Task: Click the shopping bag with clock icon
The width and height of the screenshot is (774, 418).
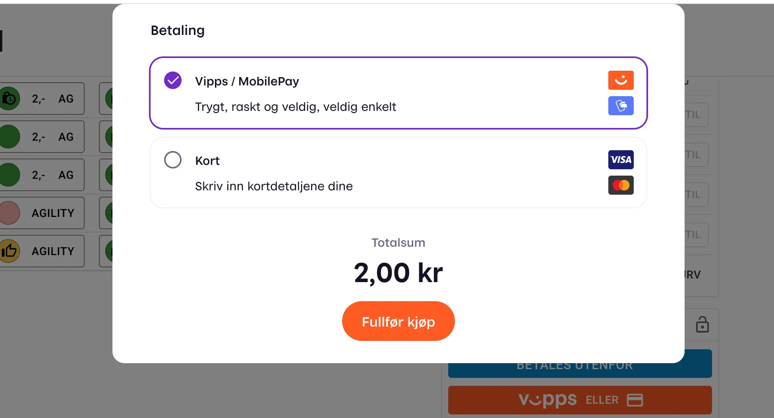Action: point(10,99)
